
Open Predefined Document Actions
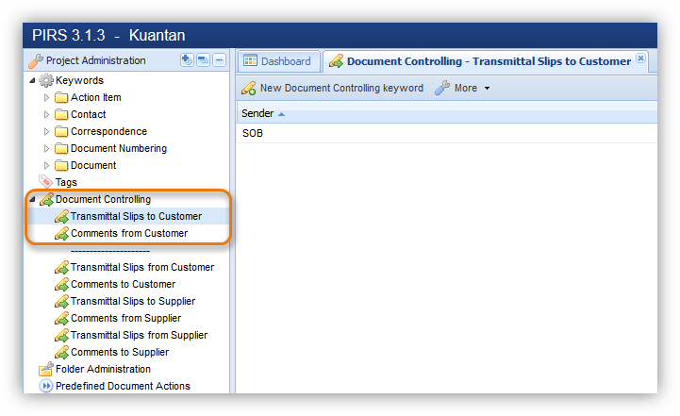click(123, 386)
